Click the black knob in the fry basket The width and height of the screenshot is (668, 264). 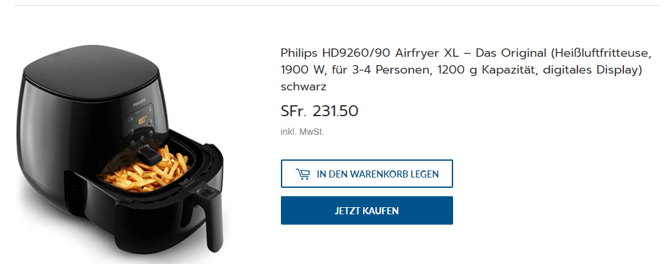150,154
